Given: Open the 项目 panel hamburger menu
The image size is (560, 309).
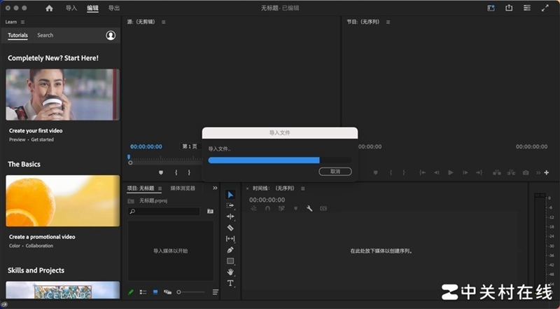Looking at the screenshot, I should [160, 188].
